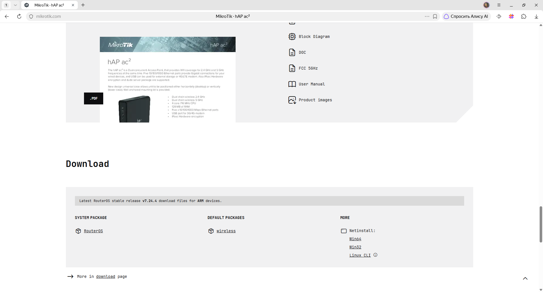Download the wireless default package
The image size is (543, 292).
point(226,231)
